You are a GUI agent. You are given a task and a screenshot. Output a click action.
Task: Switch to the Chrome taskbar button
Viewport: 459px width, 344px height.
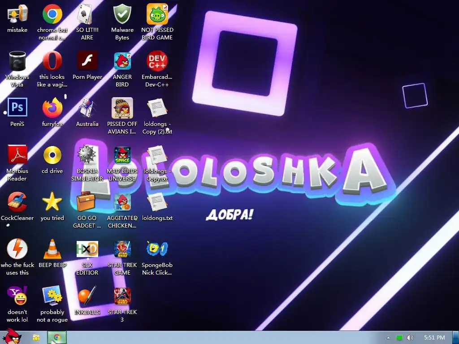pos(57,338)
